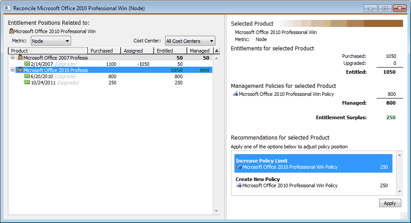Click entitlement icon for 2/14/2007 row
411x223 pixels.
coord(27,64)
